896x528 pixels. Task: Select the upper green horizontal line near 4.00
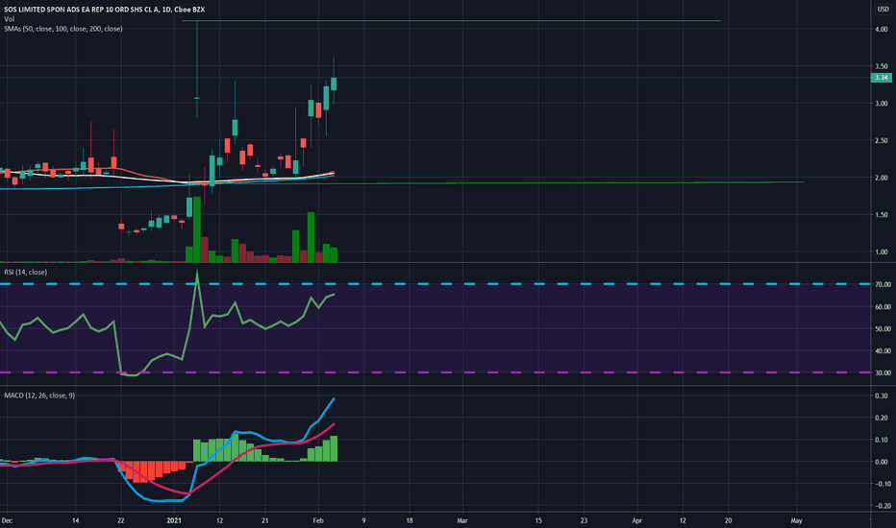pyautogui.click(x=451, y=21)
